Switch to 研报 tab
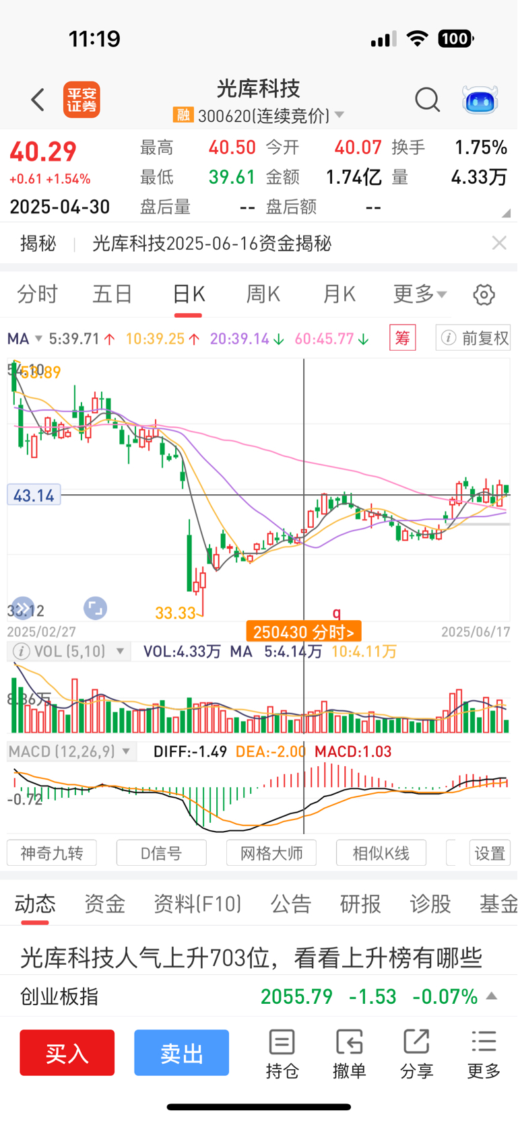The image size is (518, 1121). tap(360, 904)
